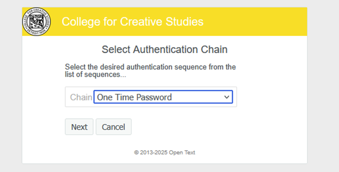This screenshot has width=339, height=172.
Task: Click the College for Creative Studies seal logo
Action: [36, 22]
